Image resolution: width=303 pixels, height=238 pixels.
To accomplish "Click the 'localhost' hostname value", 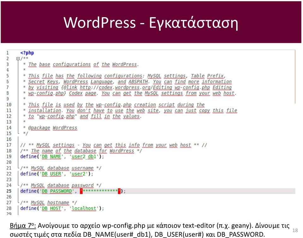I will (84, 208).
